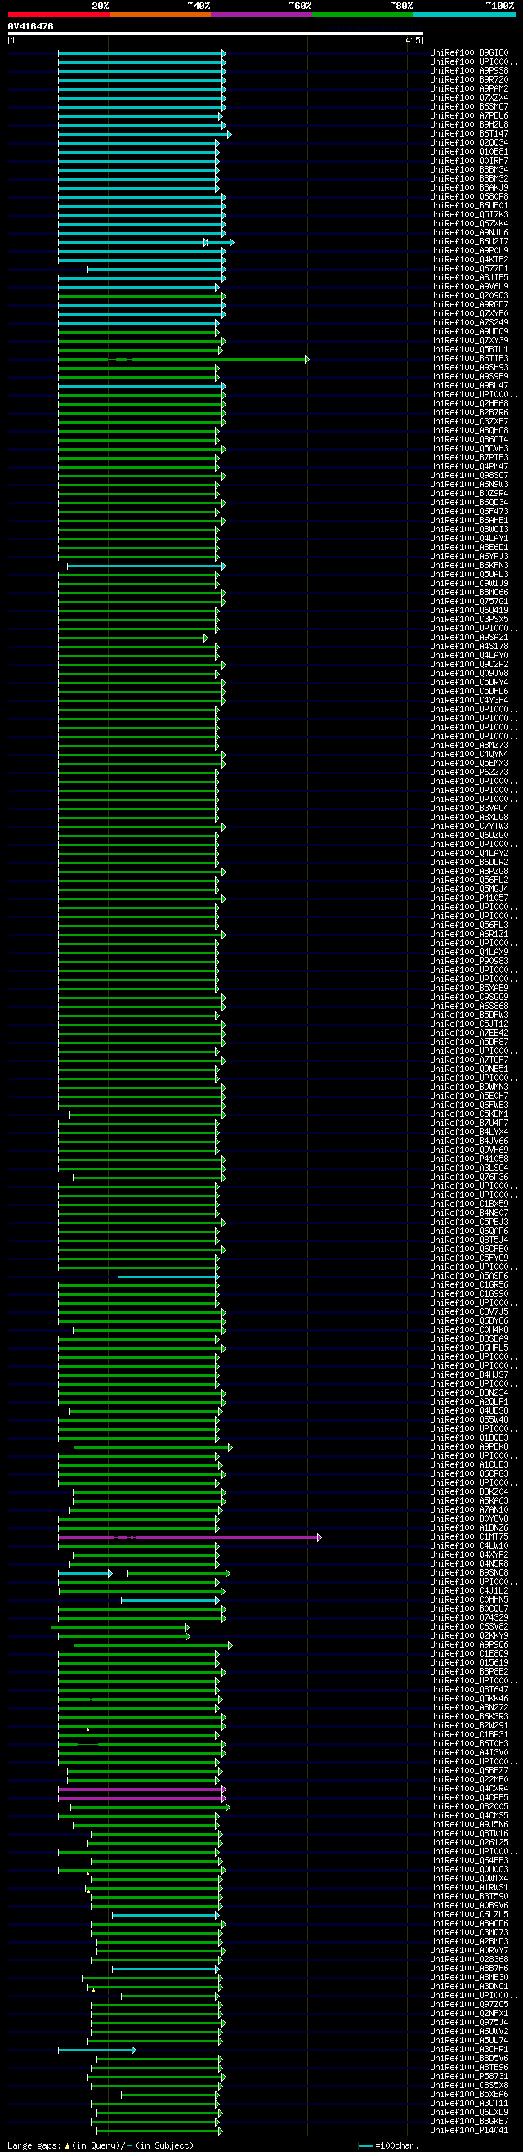Select hit label UniRef100_Q2QQ34
The height and width of the screenshot is (2152, 523).
(469, 143)
